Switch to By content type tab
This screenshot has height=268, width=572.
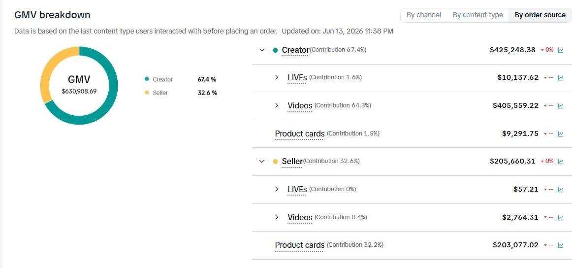click(x=477, y=15)
